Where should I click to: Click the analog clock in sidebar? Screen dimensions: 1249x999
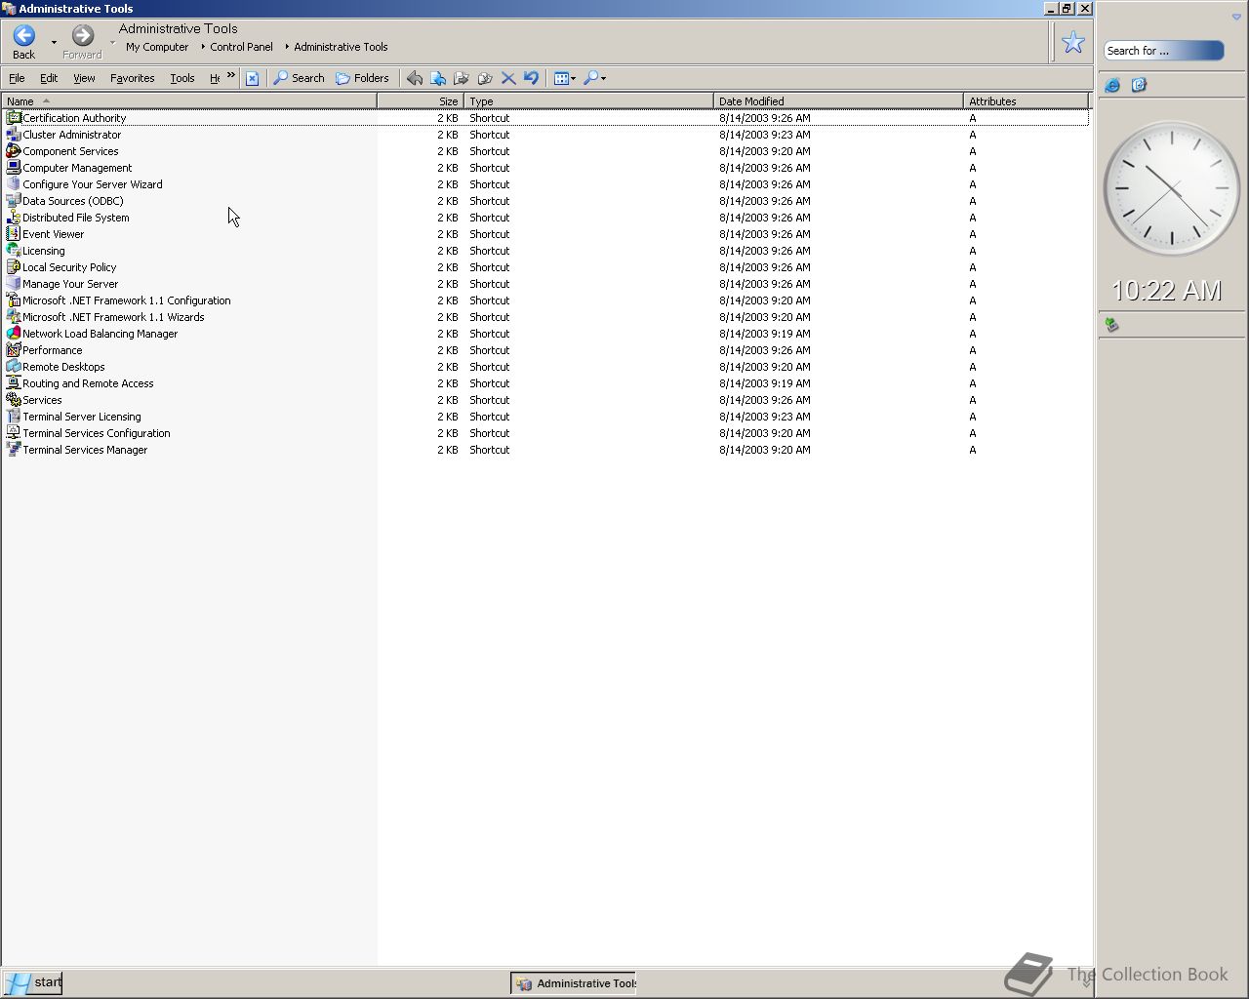(1171, 188)
